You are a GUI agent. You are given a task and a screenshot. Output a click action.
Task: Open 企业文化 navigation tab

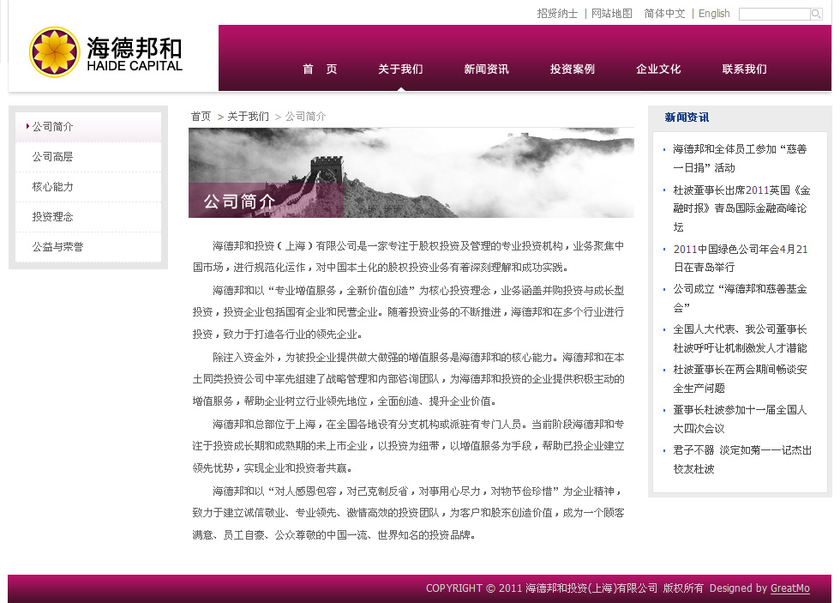[x=658, y=69]
